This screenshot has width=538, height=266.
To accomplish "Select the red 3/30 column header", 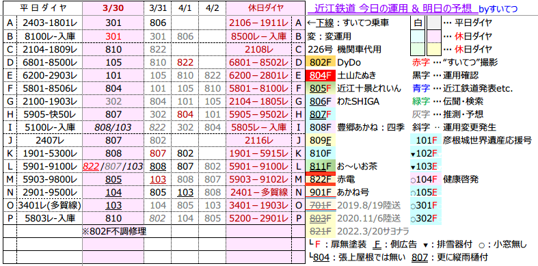I will point(113,8).
